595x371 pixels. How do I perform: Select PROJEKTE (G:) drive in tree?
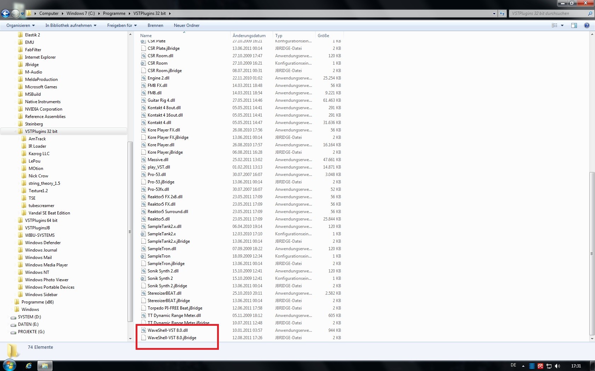(31, 332)
